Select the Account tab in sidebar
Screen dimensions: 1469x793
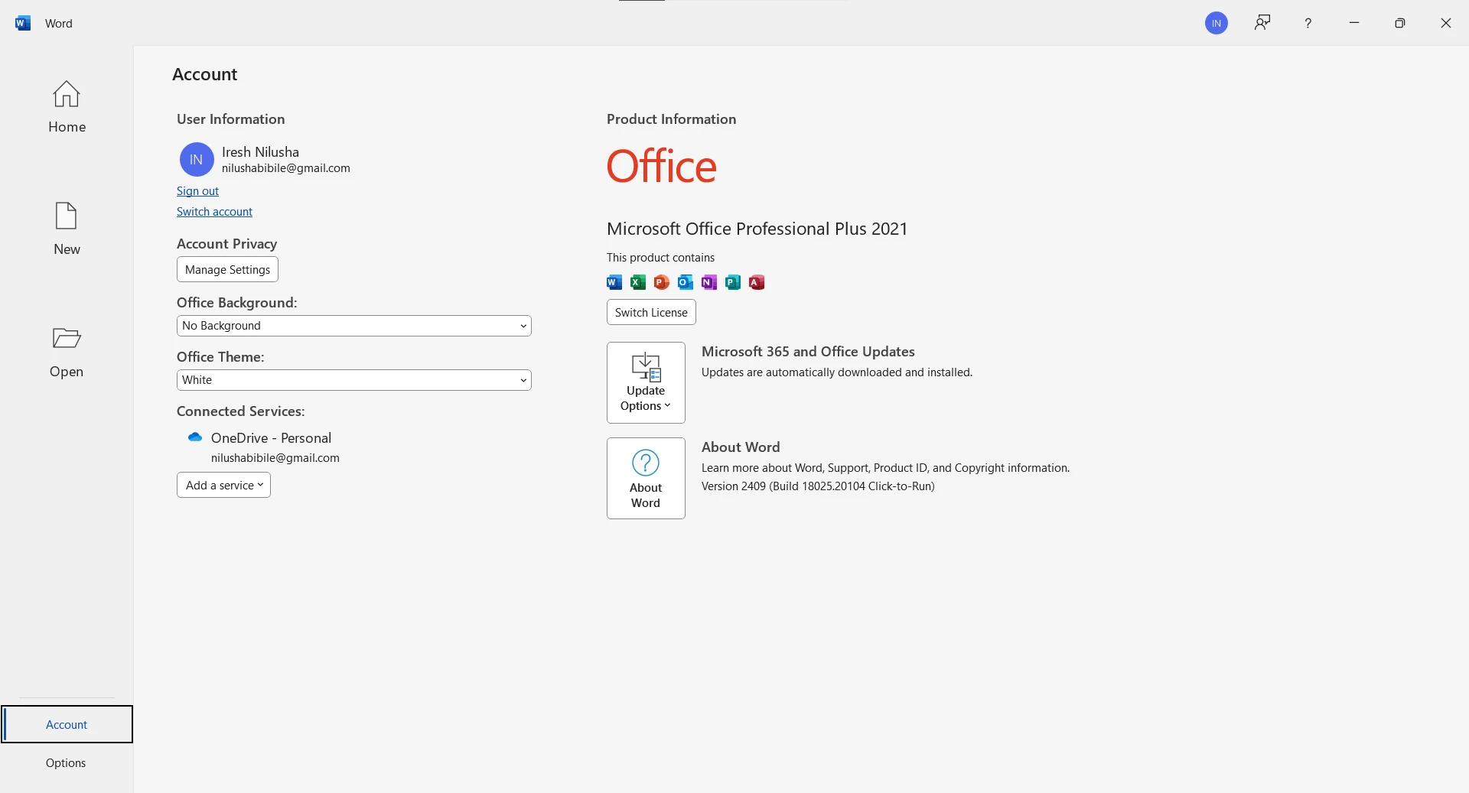(x=67, y=724)
